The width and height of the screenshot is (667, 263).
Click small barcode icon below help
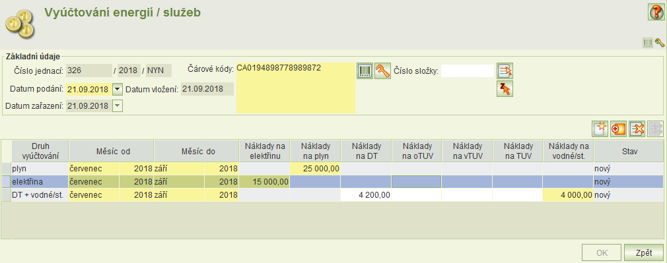coord(648,43)
